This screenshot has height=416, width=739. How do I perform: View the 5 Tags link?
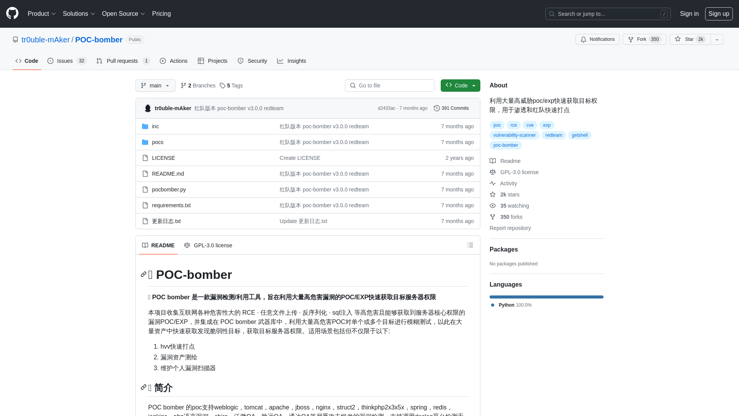(231, 86)
